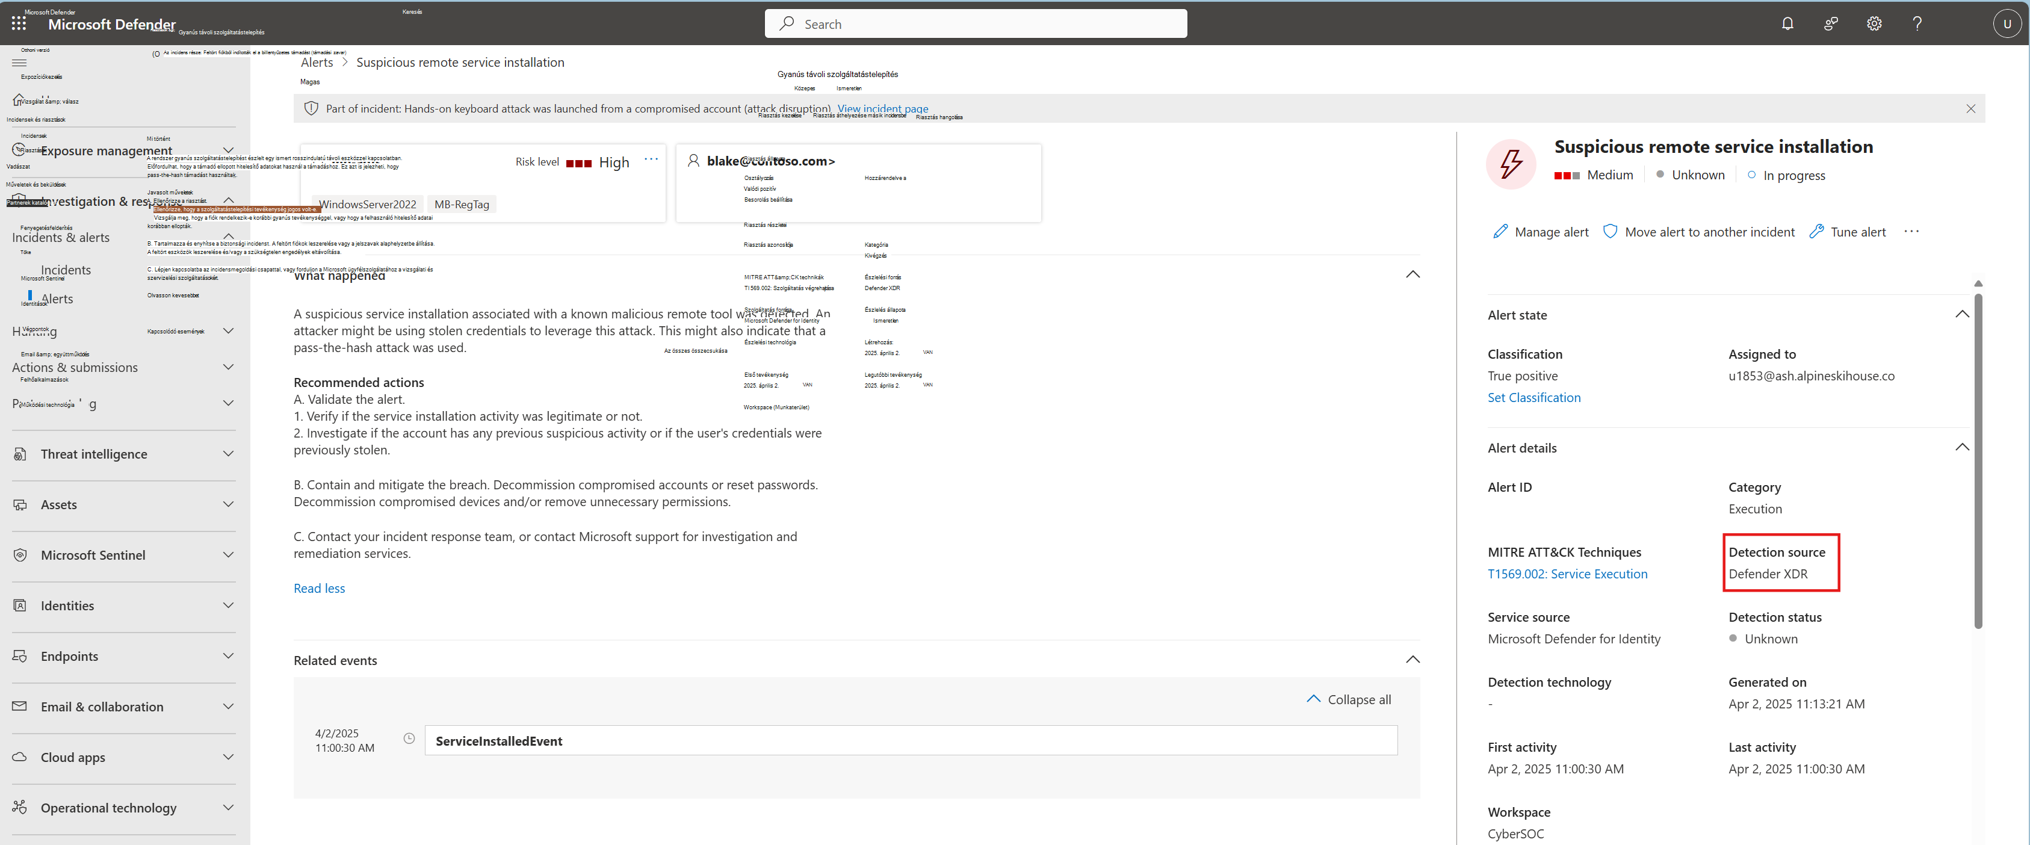
Task: Click the notifications bell icon
Action: pyautogui.click(x=1787, y=23)
